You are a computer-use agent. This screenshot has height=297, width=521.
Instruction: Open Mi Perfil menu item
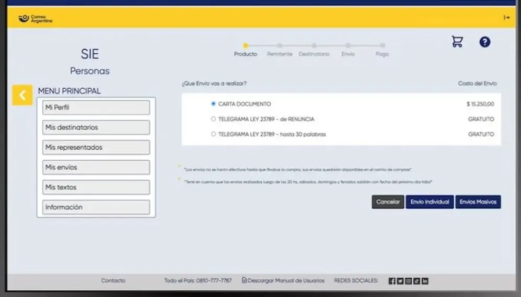[x=96, y=108]
